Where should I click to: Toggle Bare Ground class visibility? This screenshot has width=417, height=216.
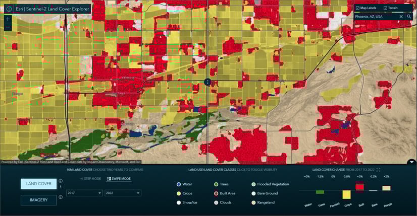coord(265,193)
